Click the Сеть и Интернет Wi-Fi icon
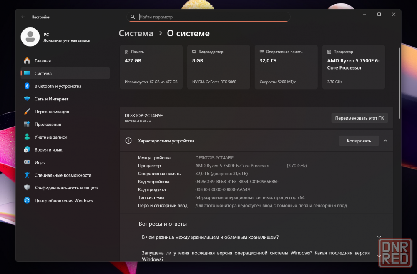 tap(27, 99)
